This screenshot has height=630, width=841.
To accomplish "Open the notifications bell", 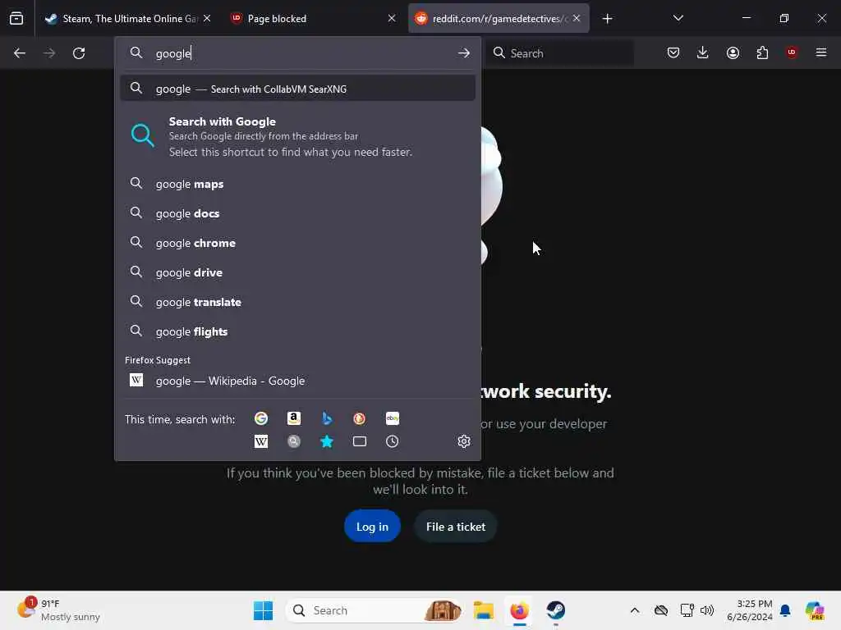I will 785,610.
